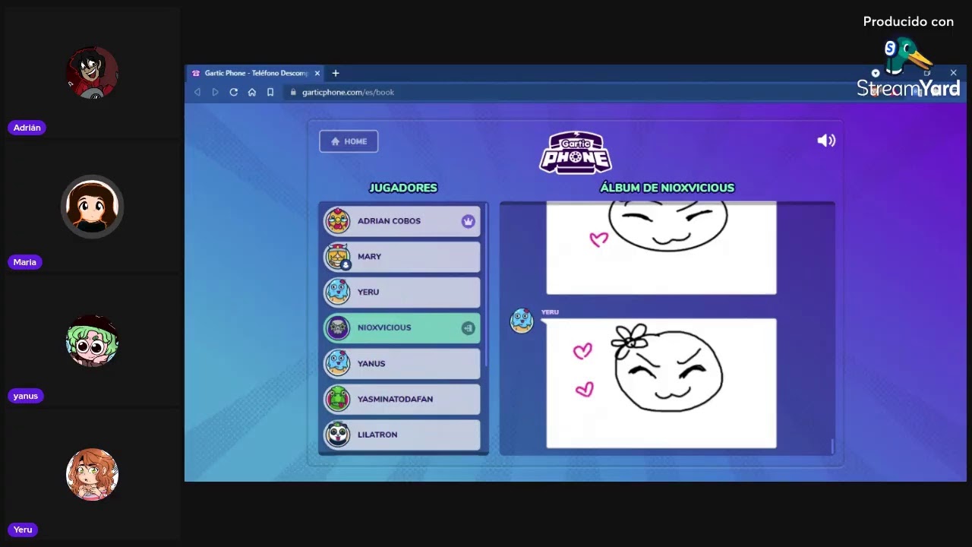Click Adrian Cobos player avatar

click(338, 221)
